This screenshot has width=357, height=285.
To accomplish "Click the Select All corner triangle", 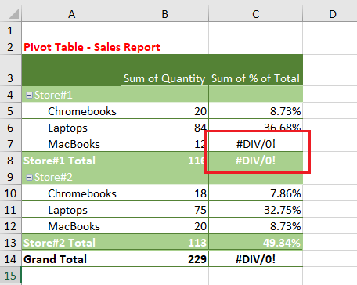I will [13, 14].
